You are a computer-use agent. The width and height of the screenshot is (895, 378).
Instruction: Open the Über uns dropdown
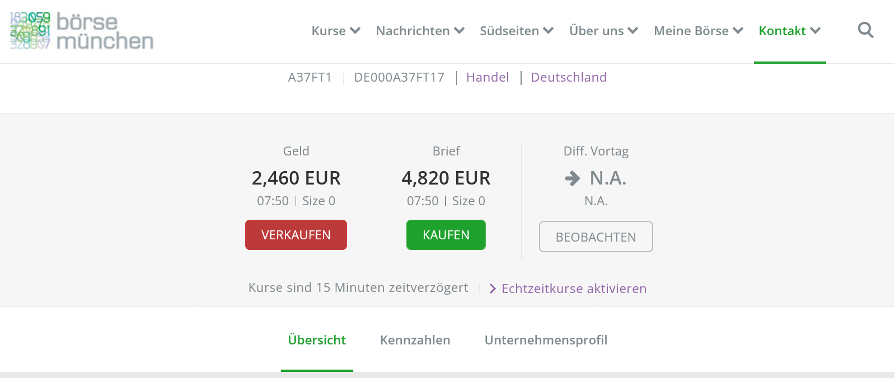(x=603, y=31)
